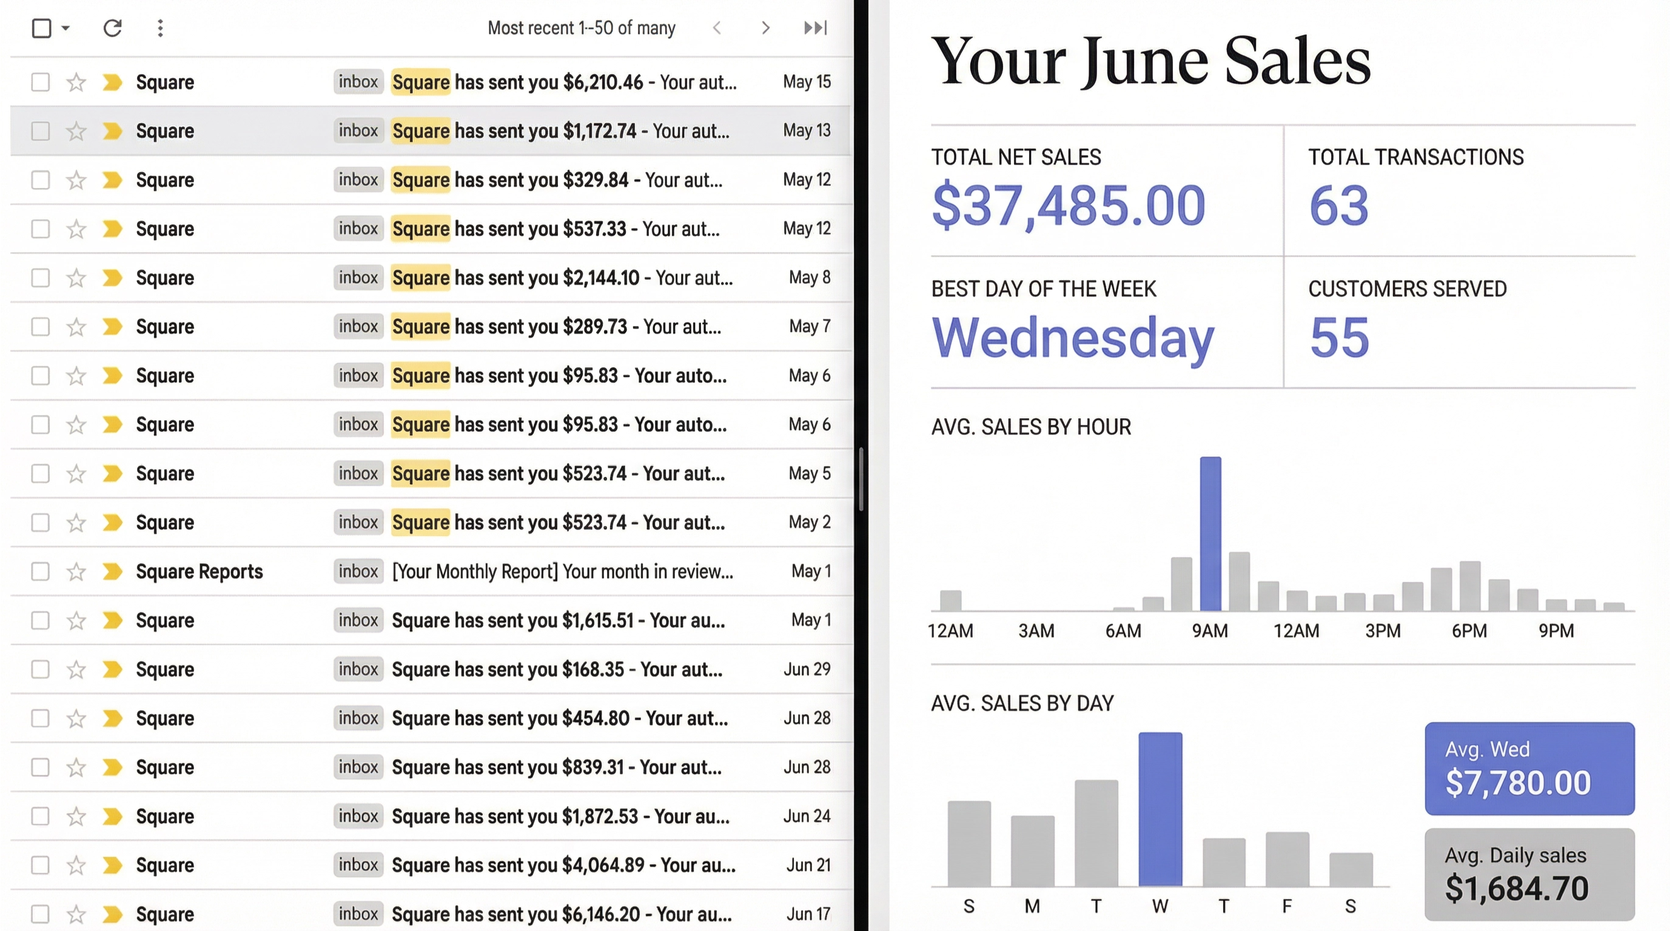Screen dimensions: 1672x931
Task: Star the Jun 29 $168.35 email
Action: [76, 670]
